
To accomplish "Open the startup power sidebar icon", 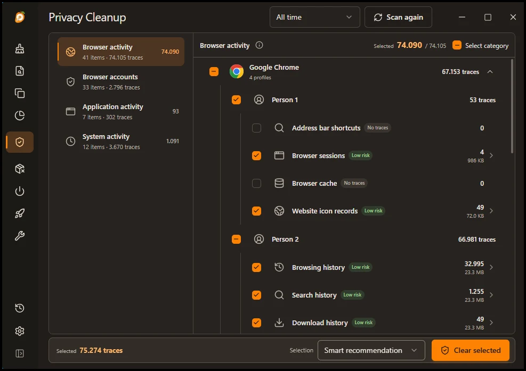I will pos(20,191).
